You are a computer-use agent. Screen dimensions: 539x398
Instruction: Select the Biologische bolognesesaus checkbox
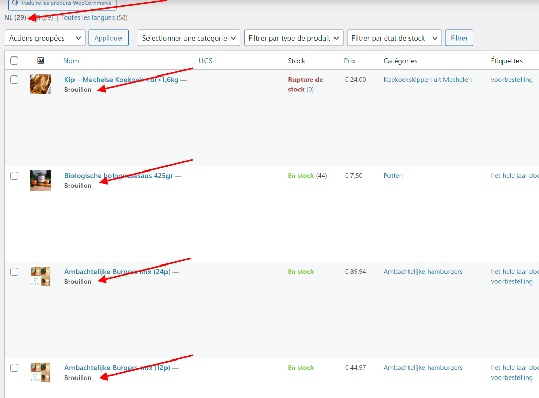tap(14, 176)
